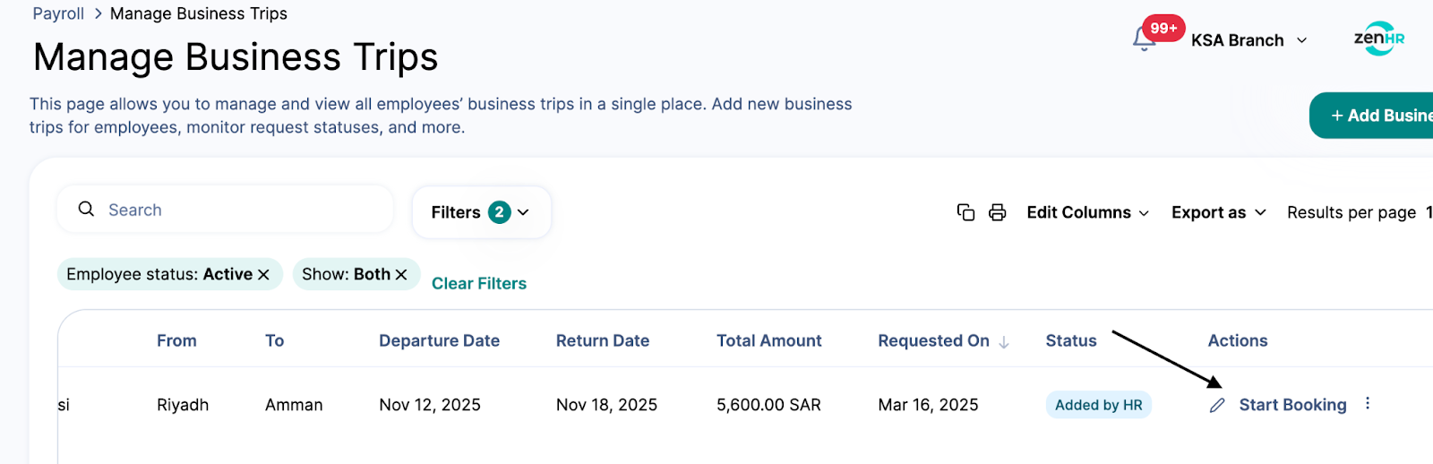1433x464 pixels.
Task: Remove the Show Both filter chip
Action: pyautogui.click(x=401, y=274)
